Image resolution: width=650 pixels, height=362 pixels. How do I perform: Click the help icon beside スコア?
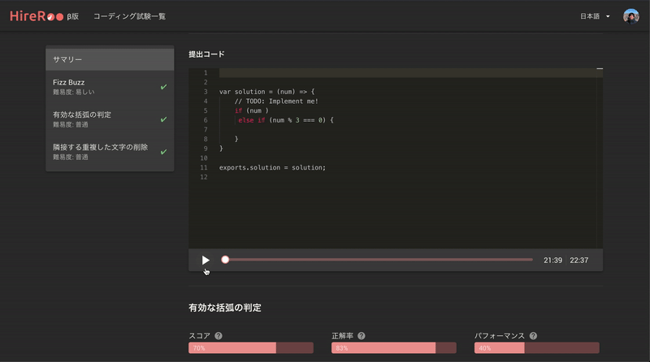point(219,336)
